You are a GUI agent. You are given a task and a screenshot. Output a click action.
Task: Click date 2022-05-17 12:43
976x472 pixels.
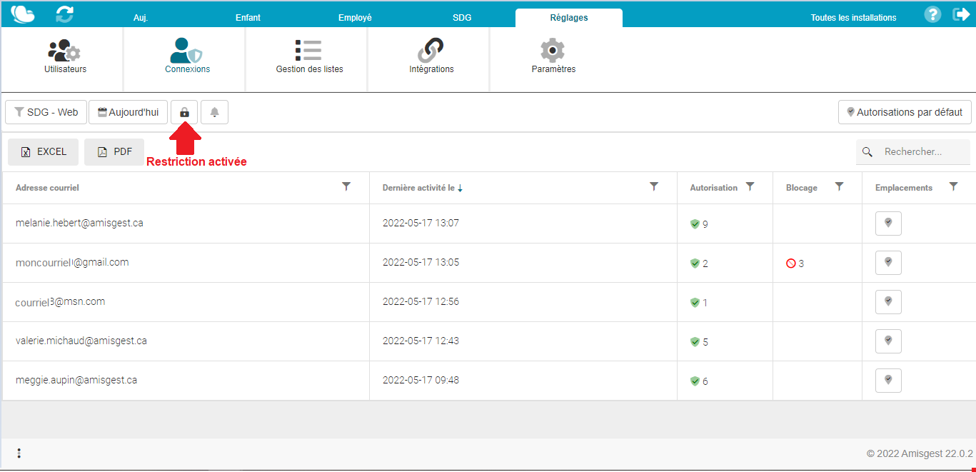point(421,341)
